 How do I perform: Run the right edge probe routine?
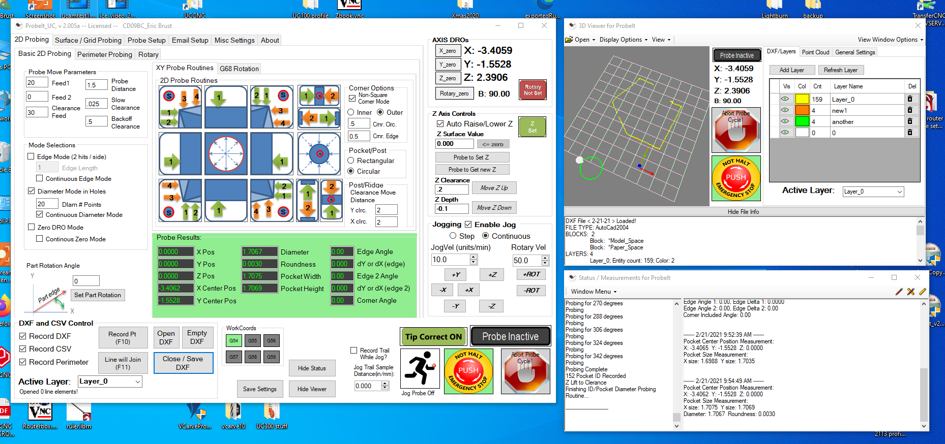[272, 154]
